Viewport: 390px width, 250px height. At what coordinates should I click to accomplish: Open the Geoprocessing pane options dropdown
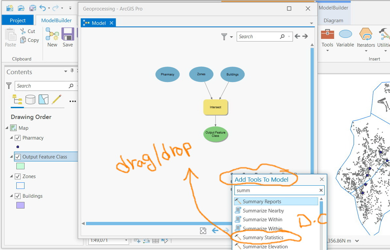point(312,23)
